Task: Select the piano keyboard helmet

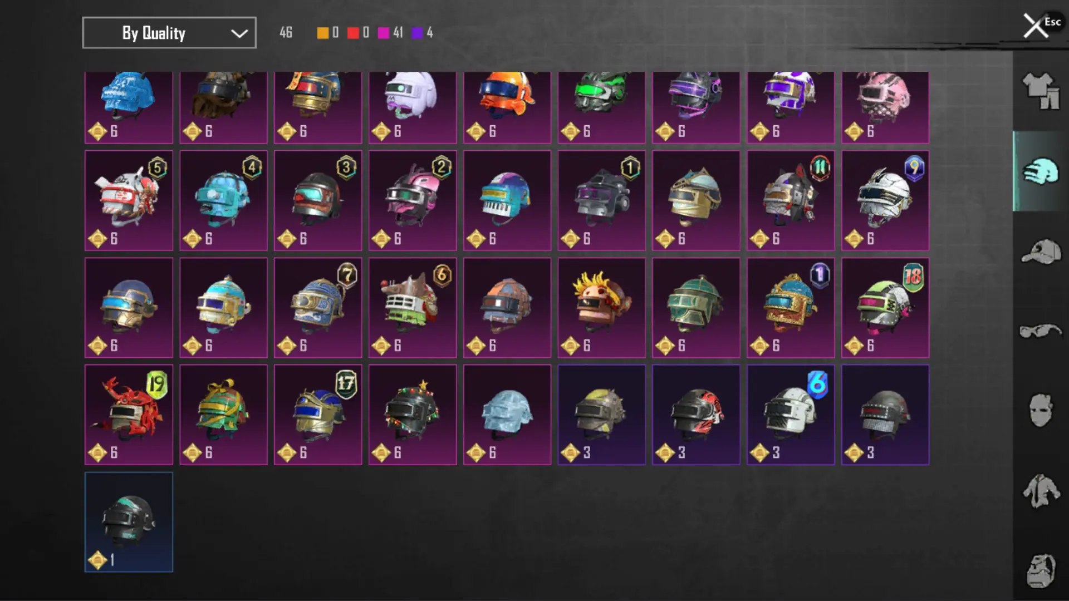Action: (507, 200)
